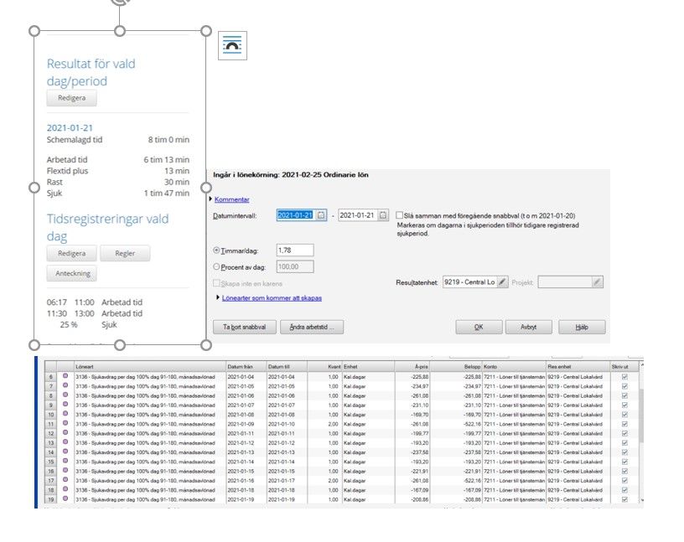Open the layout options wrap-text icon
Viewport: 684px width, 542px height.
pos(232,45)
